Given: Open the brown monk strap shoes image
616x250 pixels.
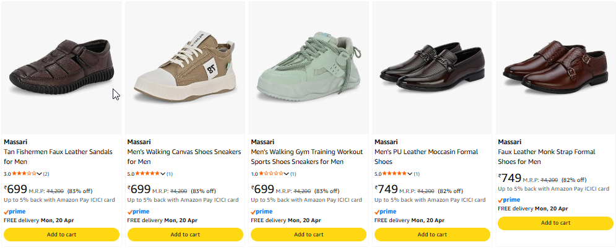Looking at the screenshot, I should pyautogui.click(x=555, y=67).
